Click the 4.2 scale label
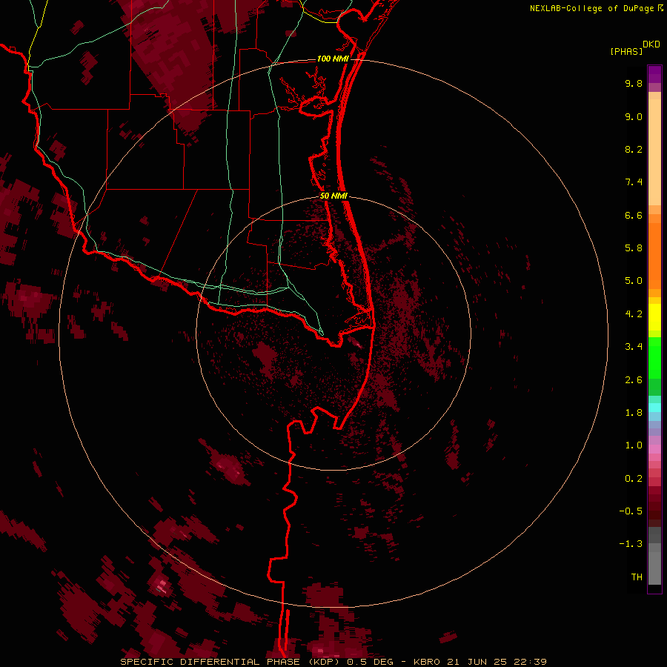The image size is (667, 667). tap(634, 314)
